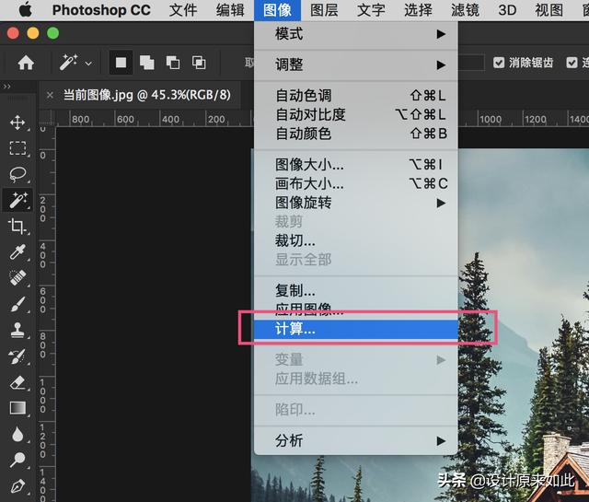Open 画布大小... dialog
Image resolution: width=589 pixels, height=502 pixels.
356,184
